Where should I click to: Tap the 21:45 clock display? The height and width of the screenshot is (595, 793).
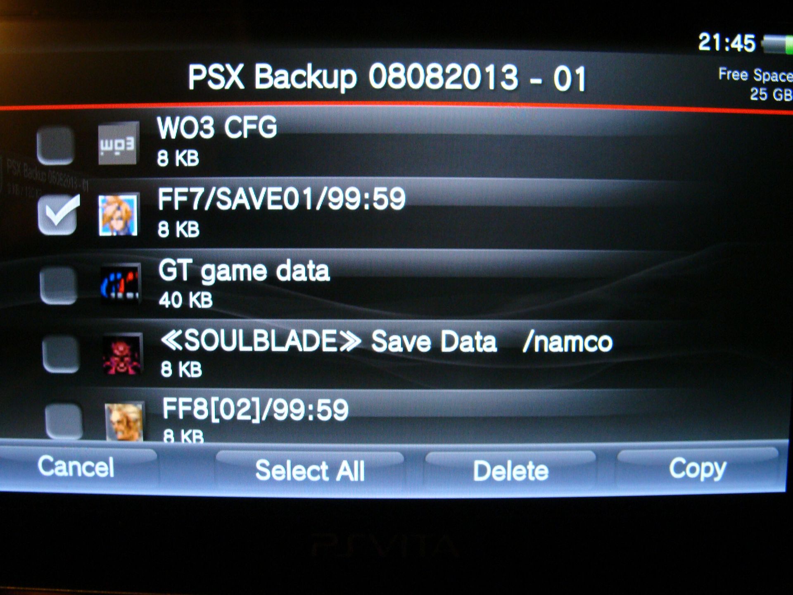727,43
